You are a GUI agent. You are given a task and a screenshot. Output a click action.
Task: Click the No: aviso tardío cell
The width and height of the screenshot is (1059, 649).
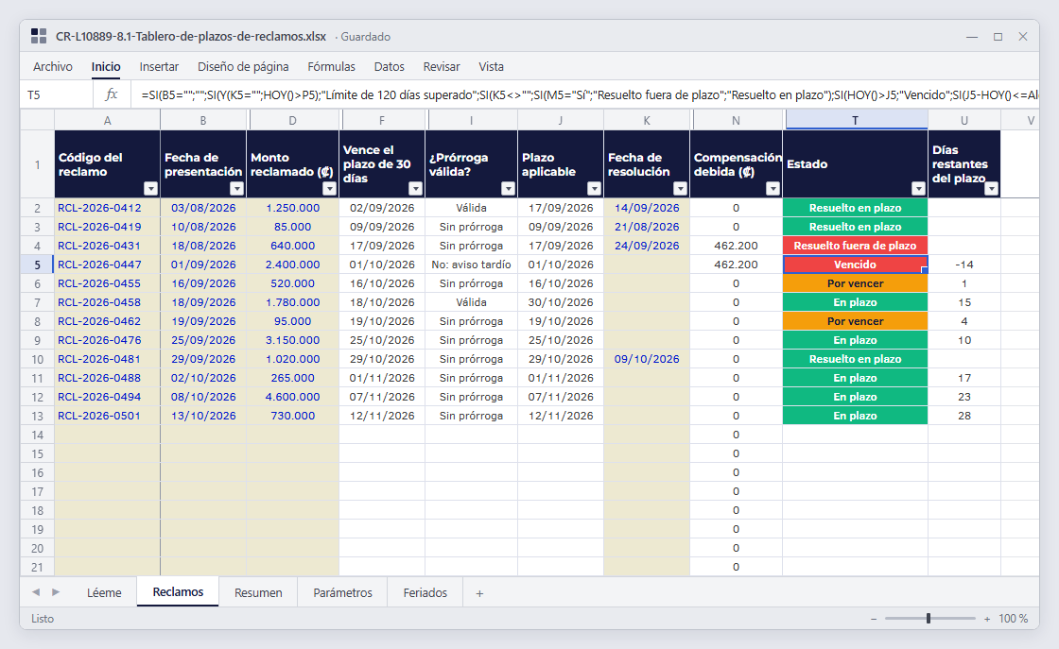pos(471,265)
